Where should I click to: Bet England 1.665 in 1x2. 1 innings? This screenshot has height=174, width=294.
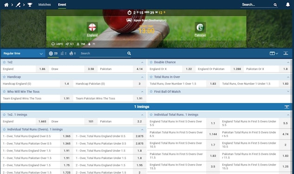tap(42, 121)
